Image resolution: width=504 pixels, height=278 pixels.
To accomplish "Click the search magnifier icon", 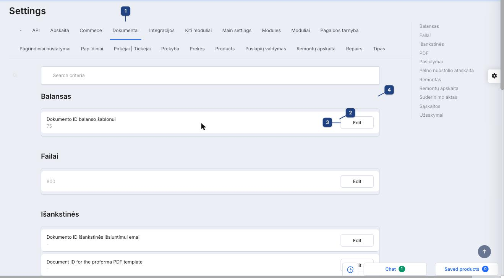I will click(x=15, y=76).
